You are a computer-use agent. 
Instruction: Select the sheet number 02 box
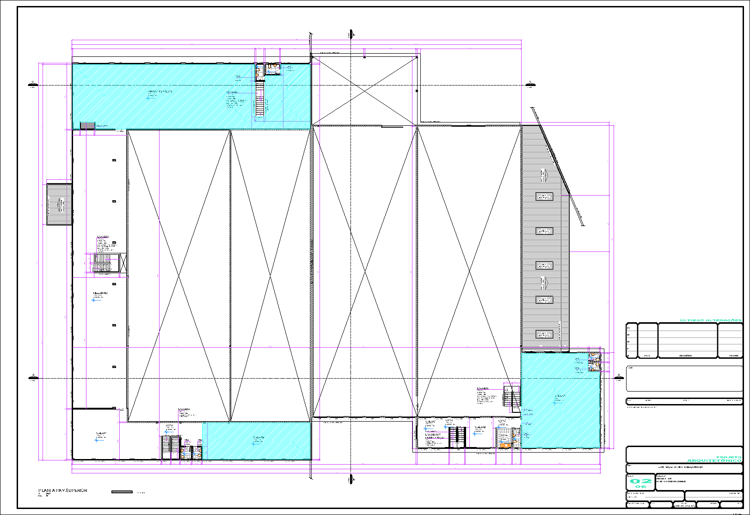point(640,482)
